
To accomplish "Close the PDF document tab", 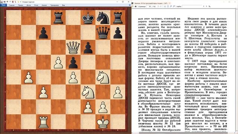I will click(170, 3).
